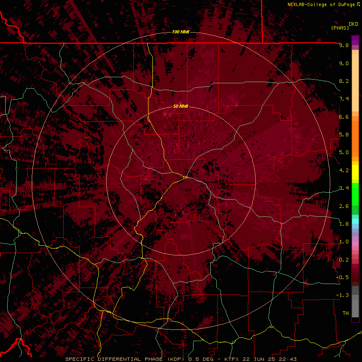
Task: Click the 6.6 scale label
Action: tap(344, 117)
